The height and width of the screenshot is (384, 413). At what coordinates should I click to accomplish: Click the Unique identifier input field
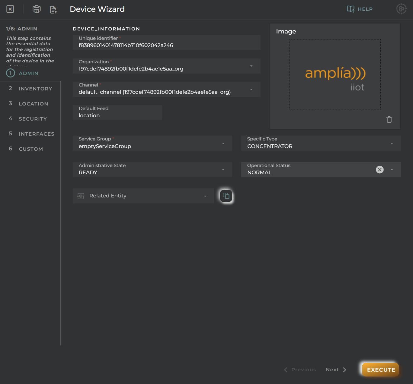pos(167,42)
